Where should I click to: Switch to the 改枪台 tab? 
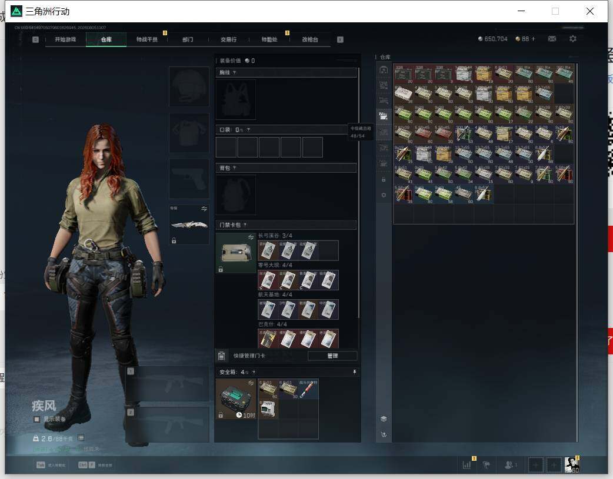click(310, 39)
